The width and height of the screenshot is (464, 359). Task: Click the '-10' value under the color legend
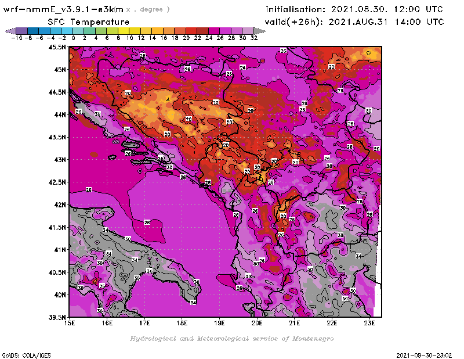coord(17,38)
